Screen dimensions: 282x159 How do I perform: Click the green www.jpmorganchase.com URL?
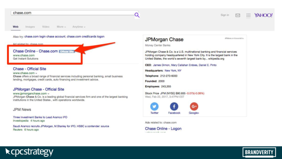30,94
